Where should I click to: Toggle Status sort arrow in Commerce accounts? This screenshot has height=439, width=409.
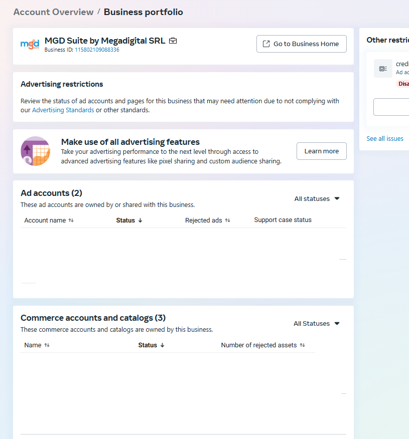(162, 345)
